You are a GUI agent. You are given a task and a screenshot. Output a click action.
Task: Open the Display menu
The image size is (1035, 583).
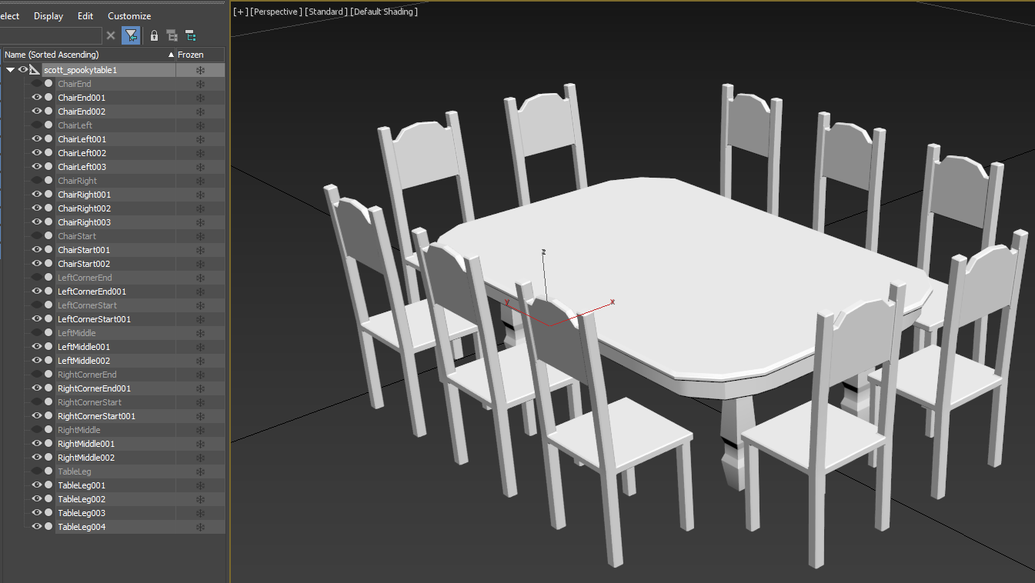click(x=48, y=16)
